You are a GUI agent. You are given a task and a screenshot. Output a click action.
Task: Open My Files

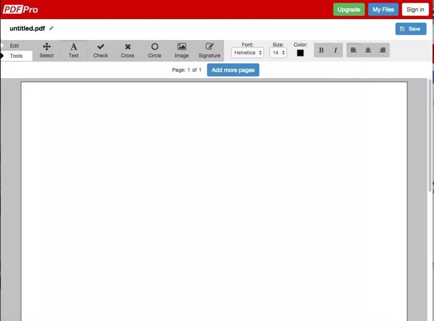pos(383,9)
